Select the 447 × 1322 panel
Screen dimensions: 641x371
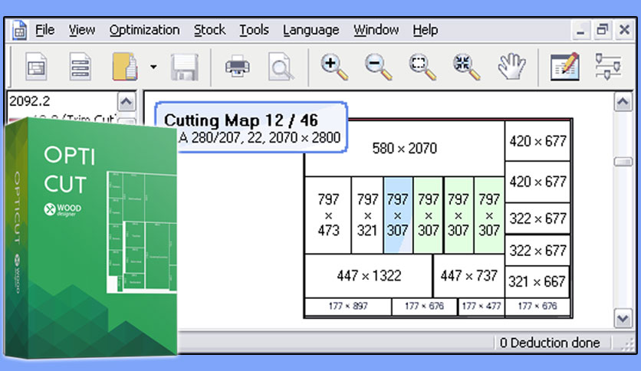[369, 276]
